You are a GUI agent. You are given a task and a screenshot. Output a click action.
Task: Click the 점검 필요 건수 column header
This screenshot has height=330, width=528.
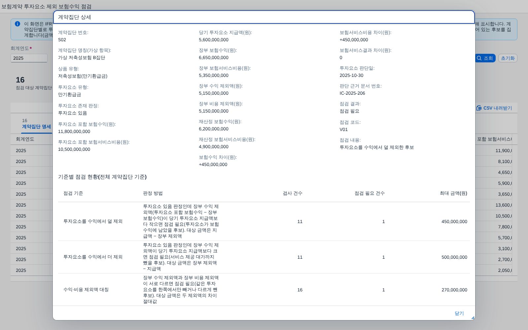click(x=370, y=193)
